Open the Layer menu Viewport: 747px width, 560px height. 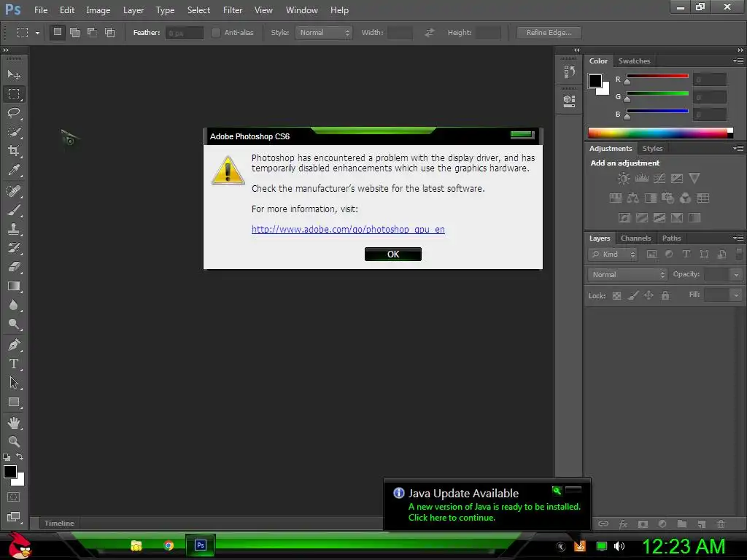(133, 10)
